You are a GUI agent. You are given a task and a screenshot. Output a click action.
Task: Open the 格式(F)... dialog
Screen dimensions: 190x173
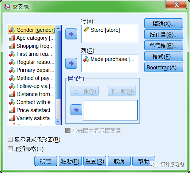tap(164, 56)
